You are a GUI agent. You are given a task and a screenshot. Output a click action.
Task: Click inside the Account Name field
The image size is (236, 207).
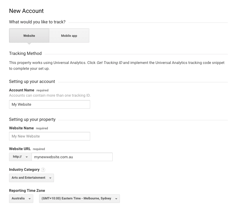[50, 104]
